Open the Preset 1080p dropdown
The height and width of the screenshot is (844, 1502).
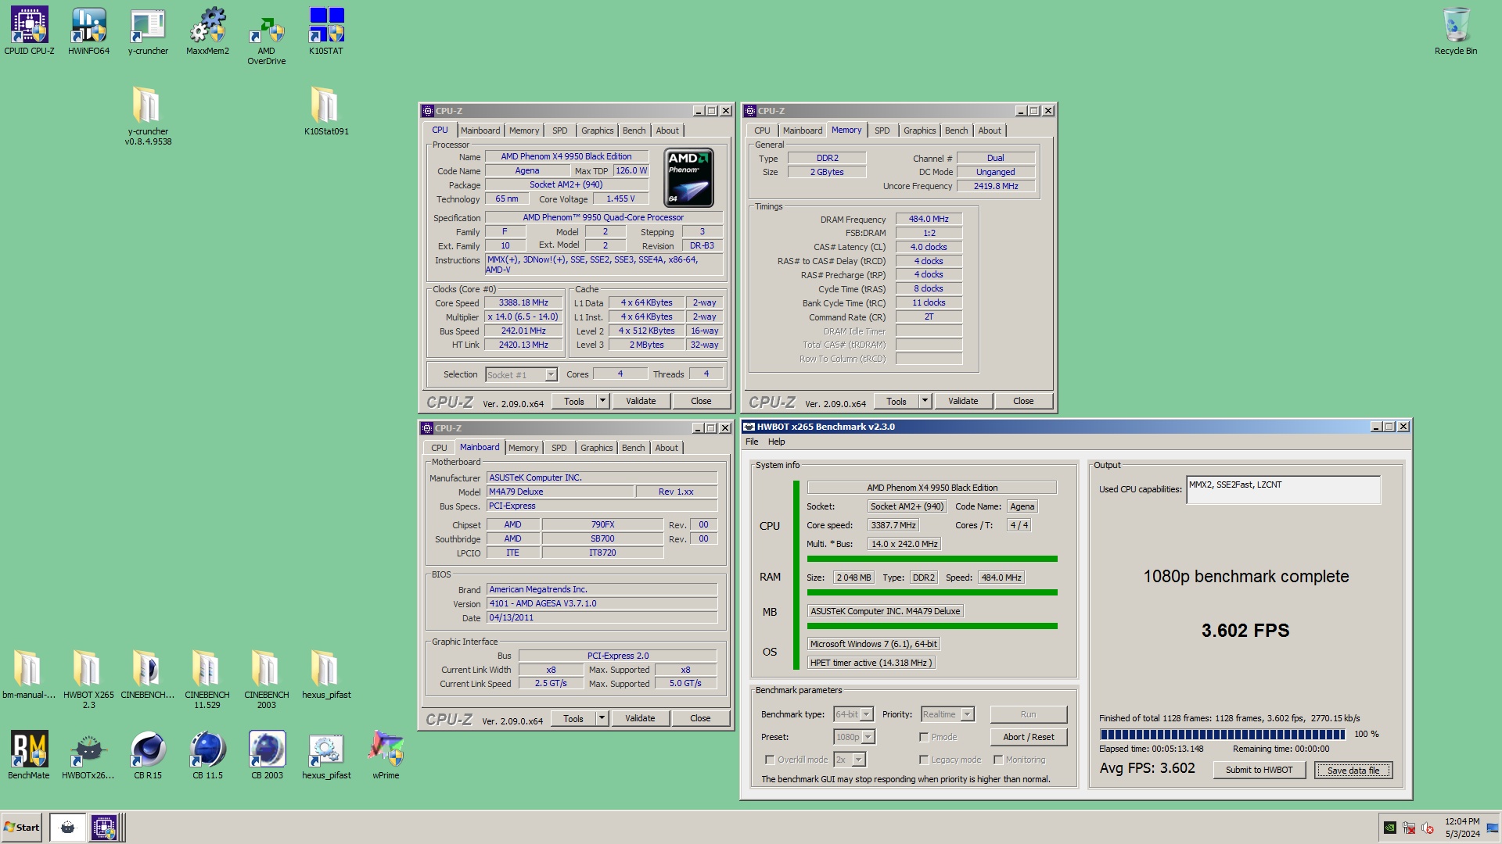pyautogui.click(x=868, y=737)
